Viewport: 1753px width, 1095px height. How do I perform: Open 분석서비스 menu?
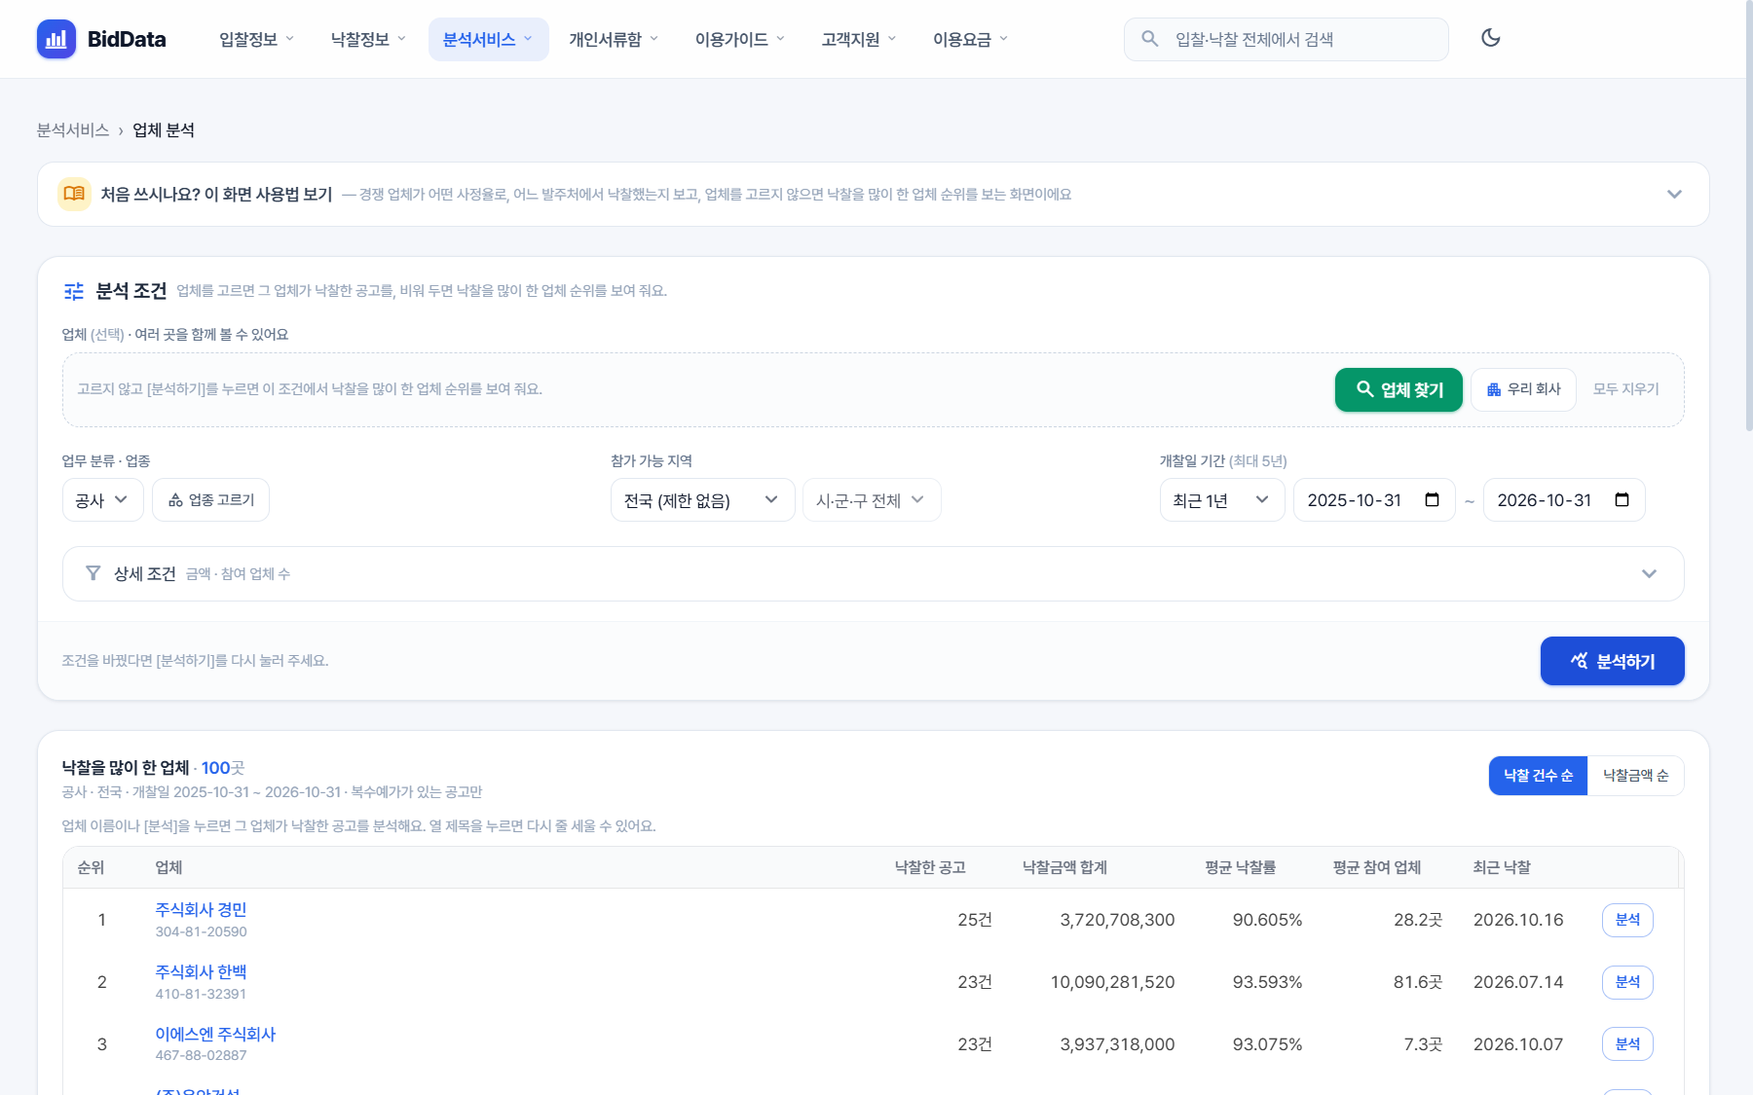488,39
